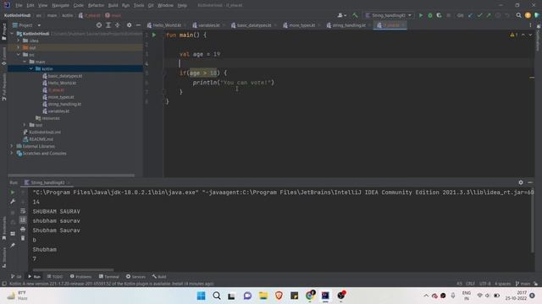
Task: Open the Build menu
Action: [x=113, y=6]
